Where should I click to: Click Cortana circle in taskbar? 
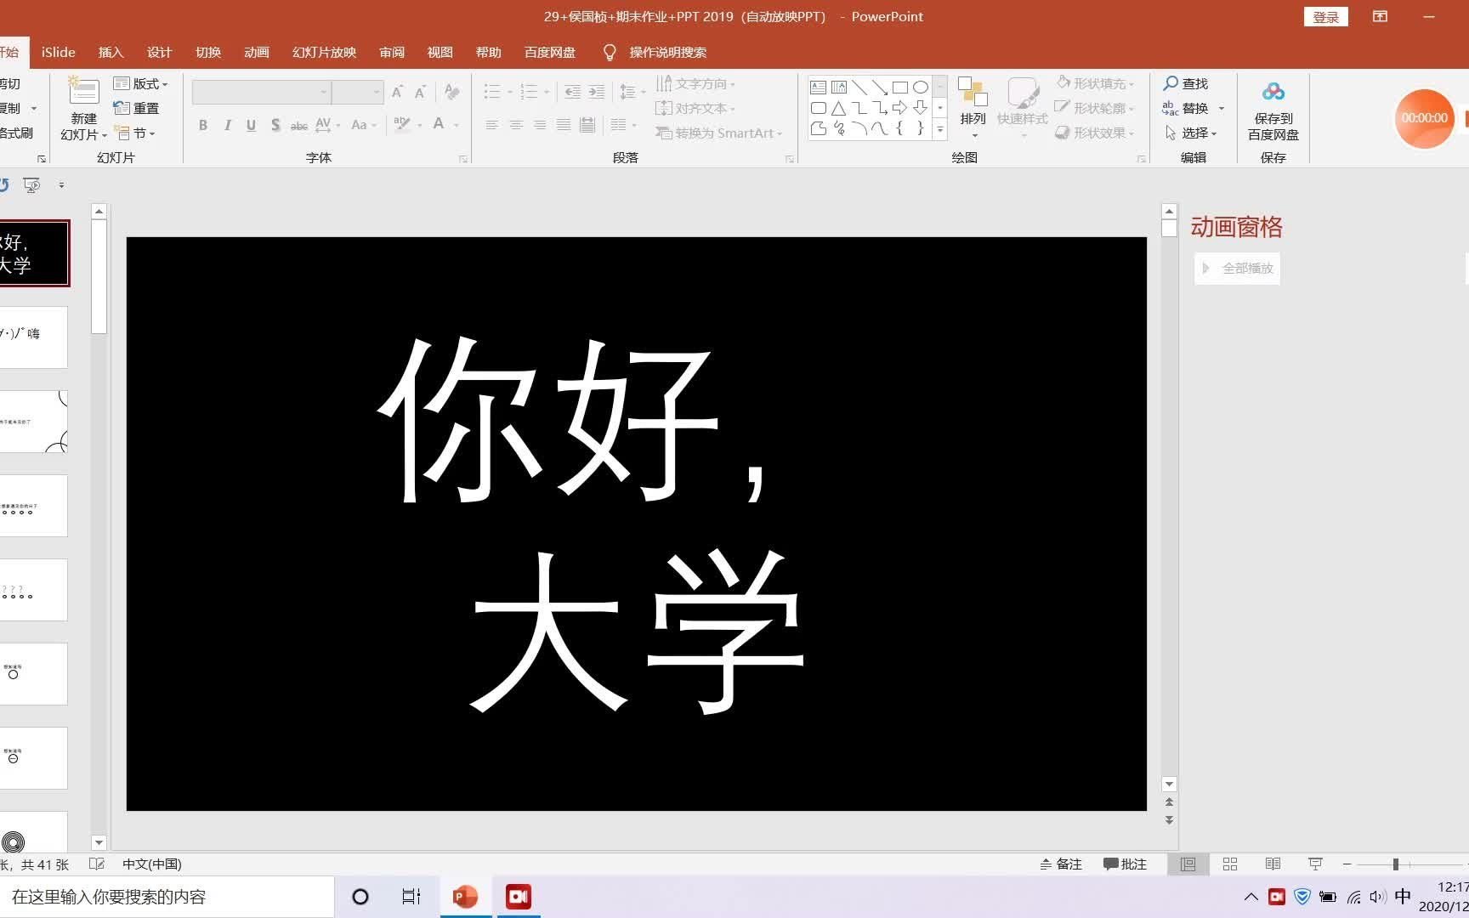(360, 897)
